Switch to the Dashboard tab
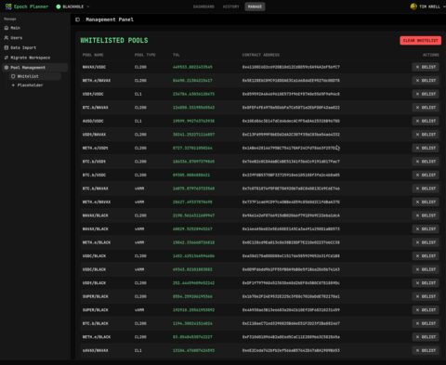Screen dimensions: 446x365 click(x=203, y=7)
